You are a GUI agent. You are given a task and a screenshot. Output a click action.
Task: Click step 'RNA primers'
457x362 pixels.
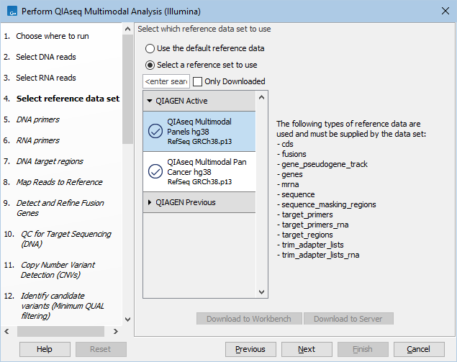coord(37,140)
